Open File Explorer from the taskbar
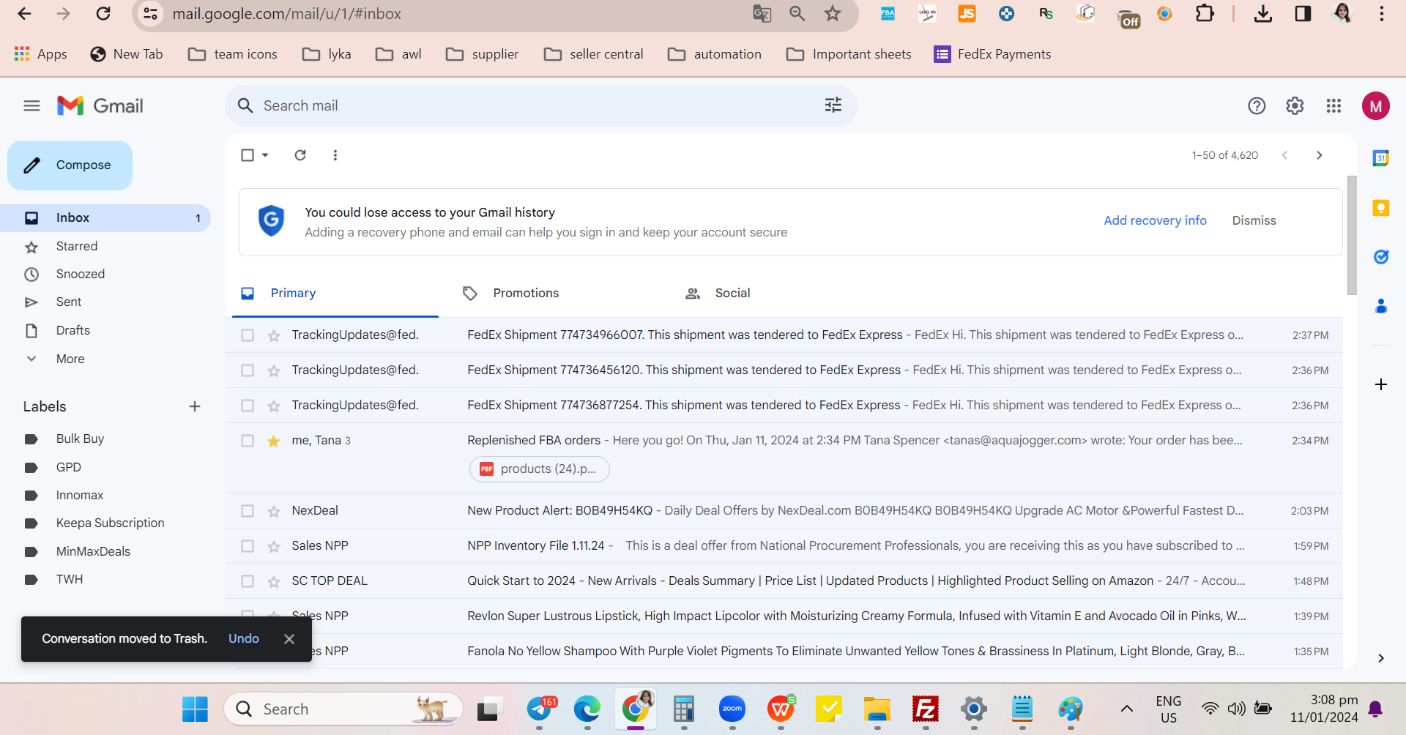 [x=877, y=709]
